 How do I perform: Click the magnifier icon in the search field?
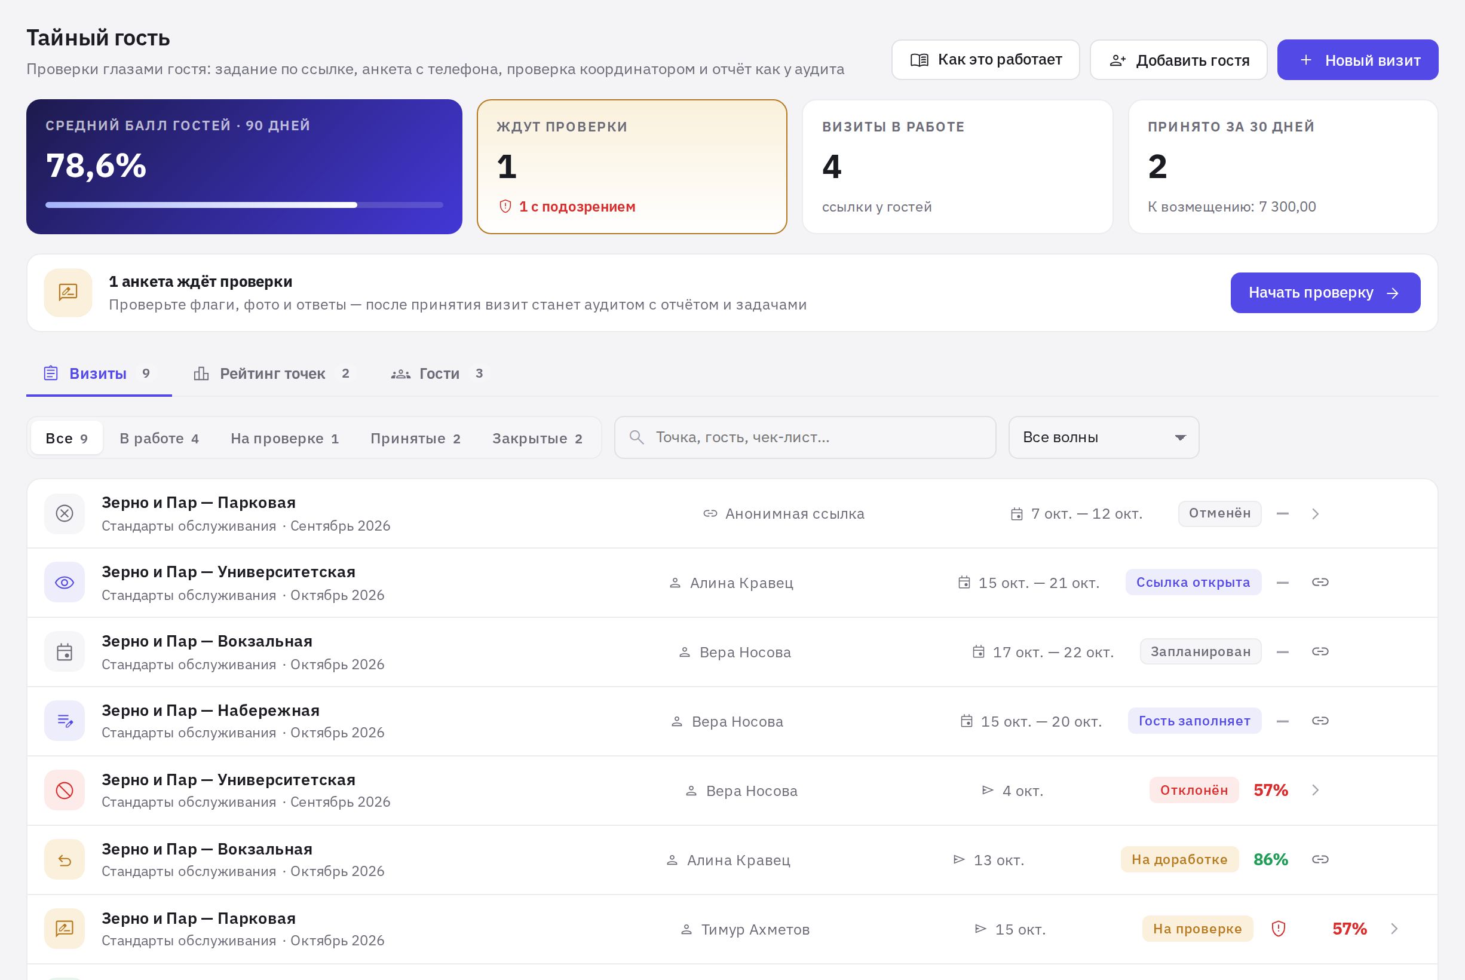[x=636, y=437]
